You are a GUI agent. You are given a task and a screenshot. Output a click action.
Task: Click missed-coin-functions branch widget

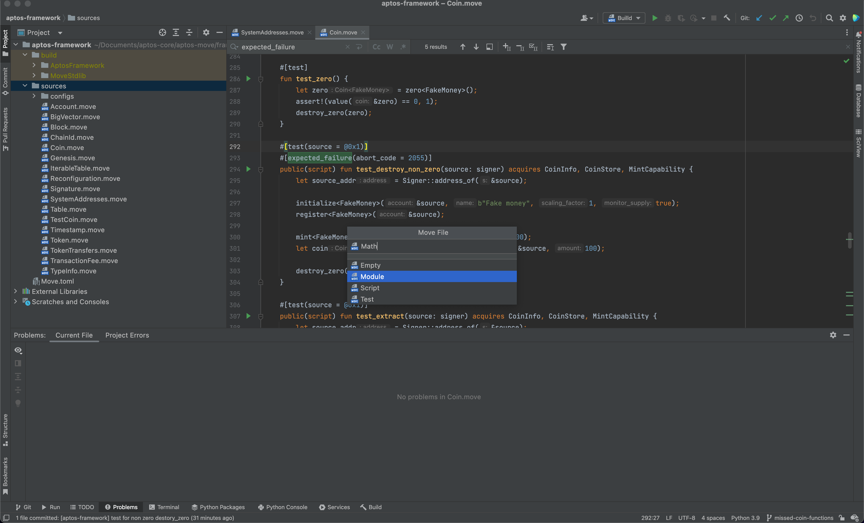800,518
